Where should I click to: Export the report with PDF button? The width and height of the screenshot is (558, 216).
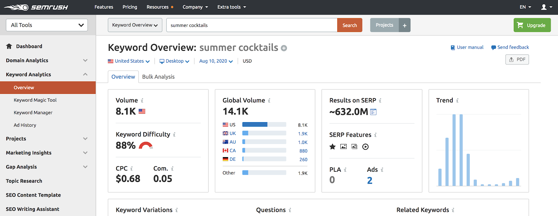tap(517, 59)
